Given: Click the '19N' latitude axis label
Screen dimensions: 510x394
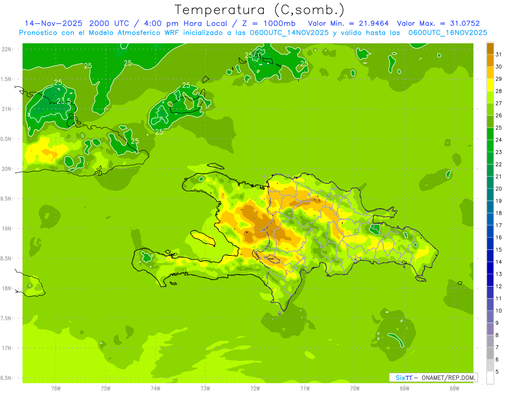Looking at the screenshot, I should (6, 229).
